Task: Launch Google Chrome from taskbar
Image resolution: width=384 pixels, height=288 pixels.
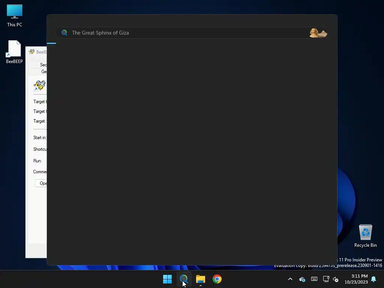Action: [217, 279]
